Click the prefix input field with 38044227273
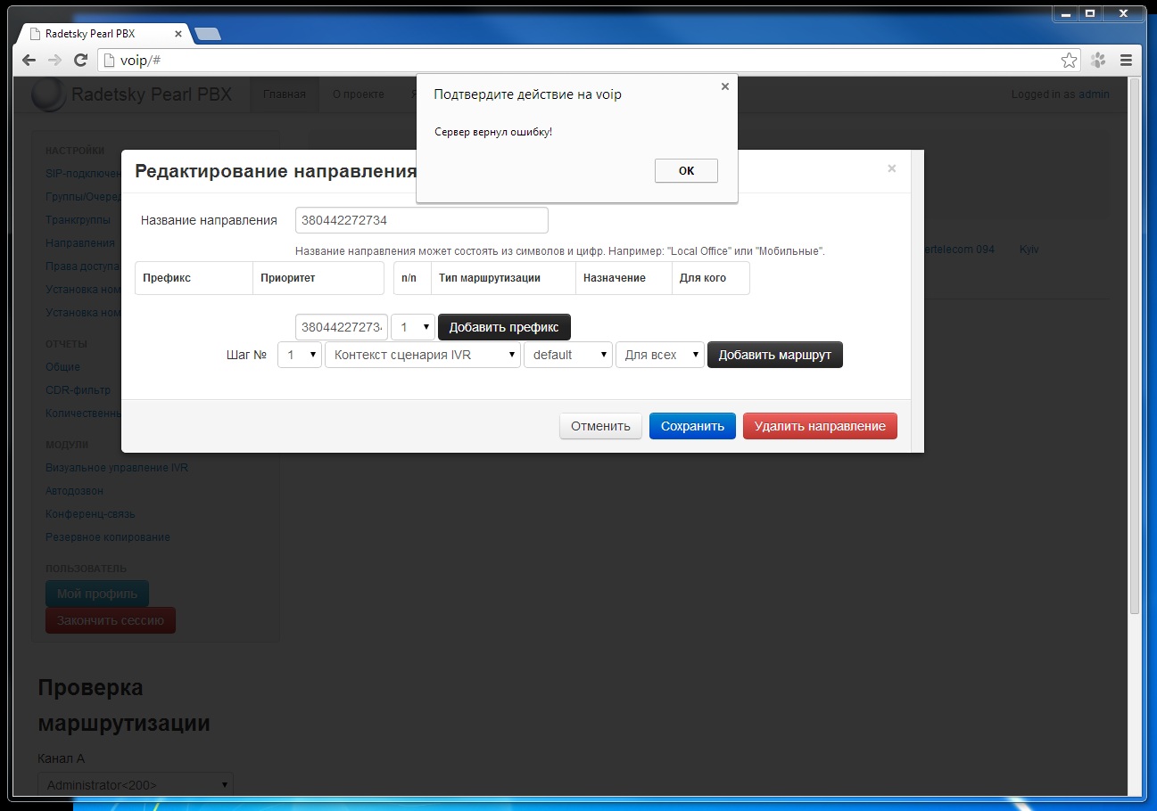Screen dimensions: 1157x811 (342, 327)
